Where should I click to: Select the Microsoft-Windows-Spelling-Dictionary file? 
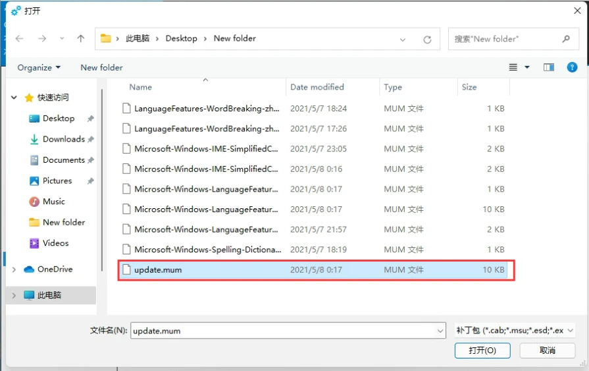[207, 250]
